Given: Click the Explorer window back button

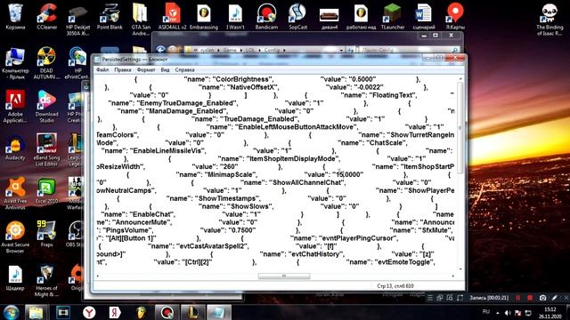Looking at the screenshot, I should pyautogui.click(x=160, y=50).
